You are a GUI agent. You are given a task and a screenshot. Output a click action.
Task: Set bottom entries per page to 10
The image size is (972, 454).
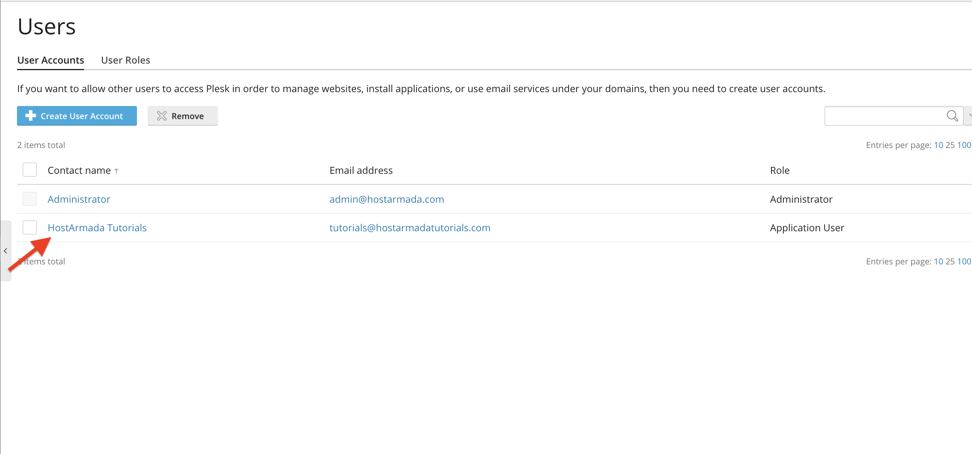938,261
